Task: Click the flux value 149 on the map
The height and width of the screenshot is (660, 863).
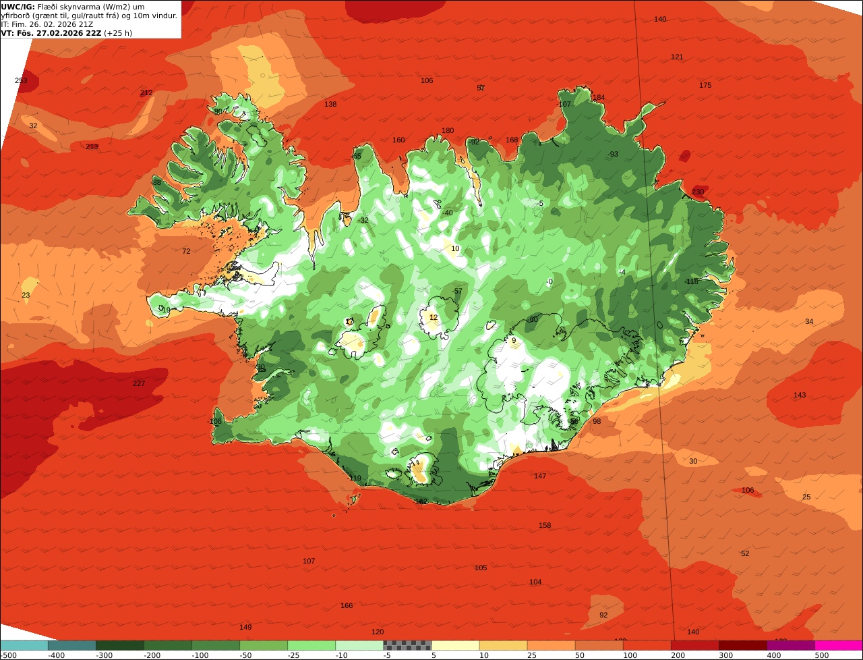Action: (245, 627)
